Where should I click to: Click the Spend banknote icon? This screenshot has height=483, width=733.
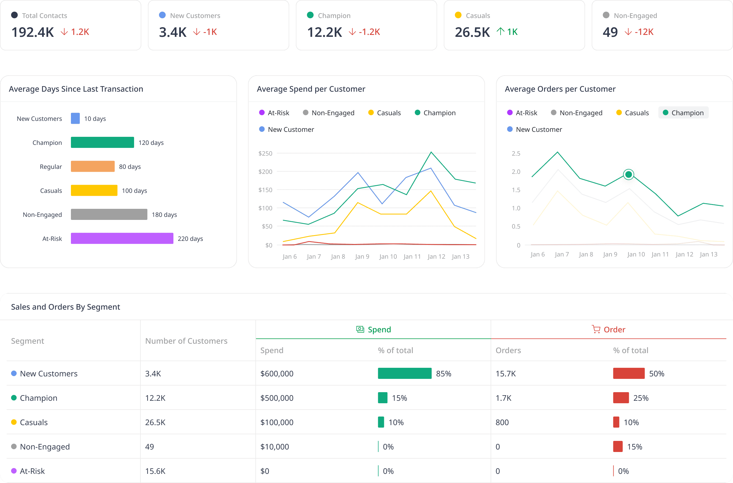click(360, 329)
